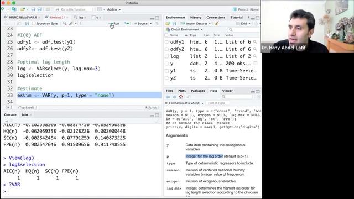354x199 pixels.
Task: Save the script in editor toolbar
Action: click(x=27, y=23)
